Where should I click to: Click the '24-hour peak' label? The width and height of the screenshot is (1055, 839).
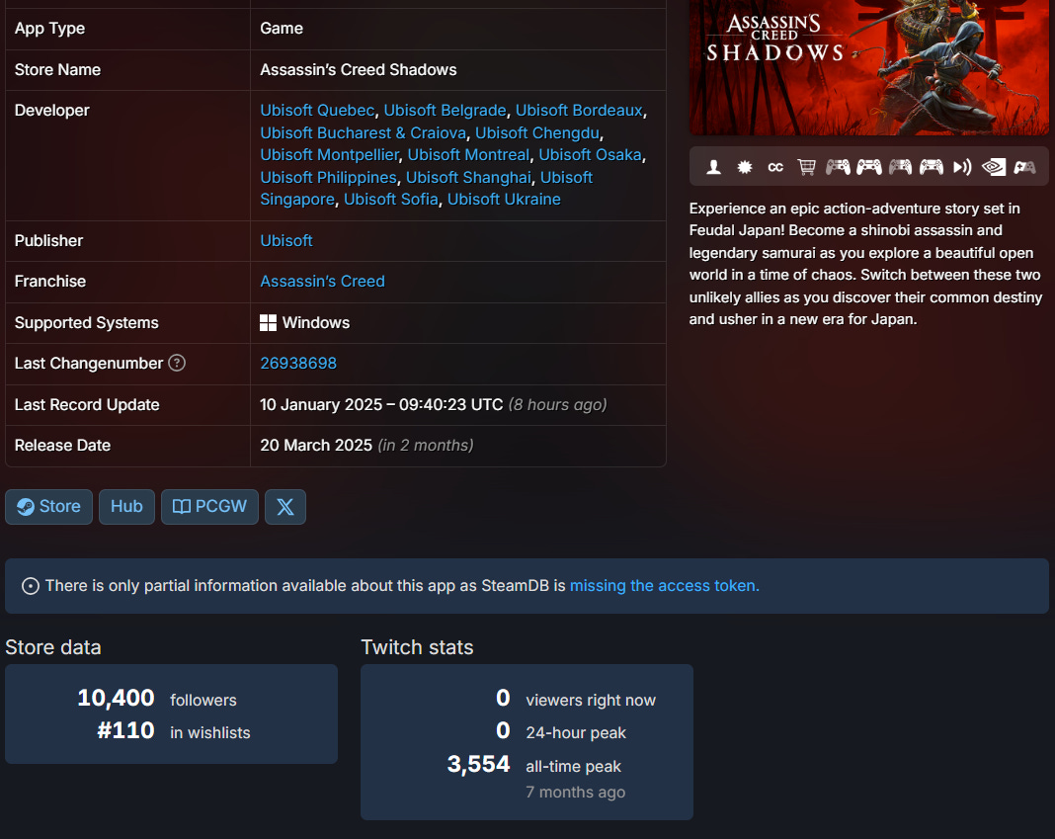[576, 732]
